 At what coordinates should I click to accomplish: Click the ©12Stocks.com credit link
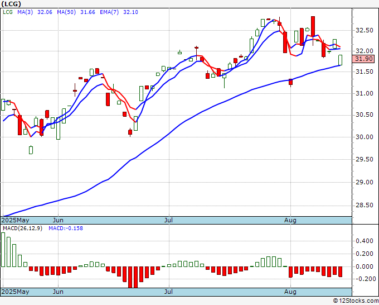pos(356,301)
